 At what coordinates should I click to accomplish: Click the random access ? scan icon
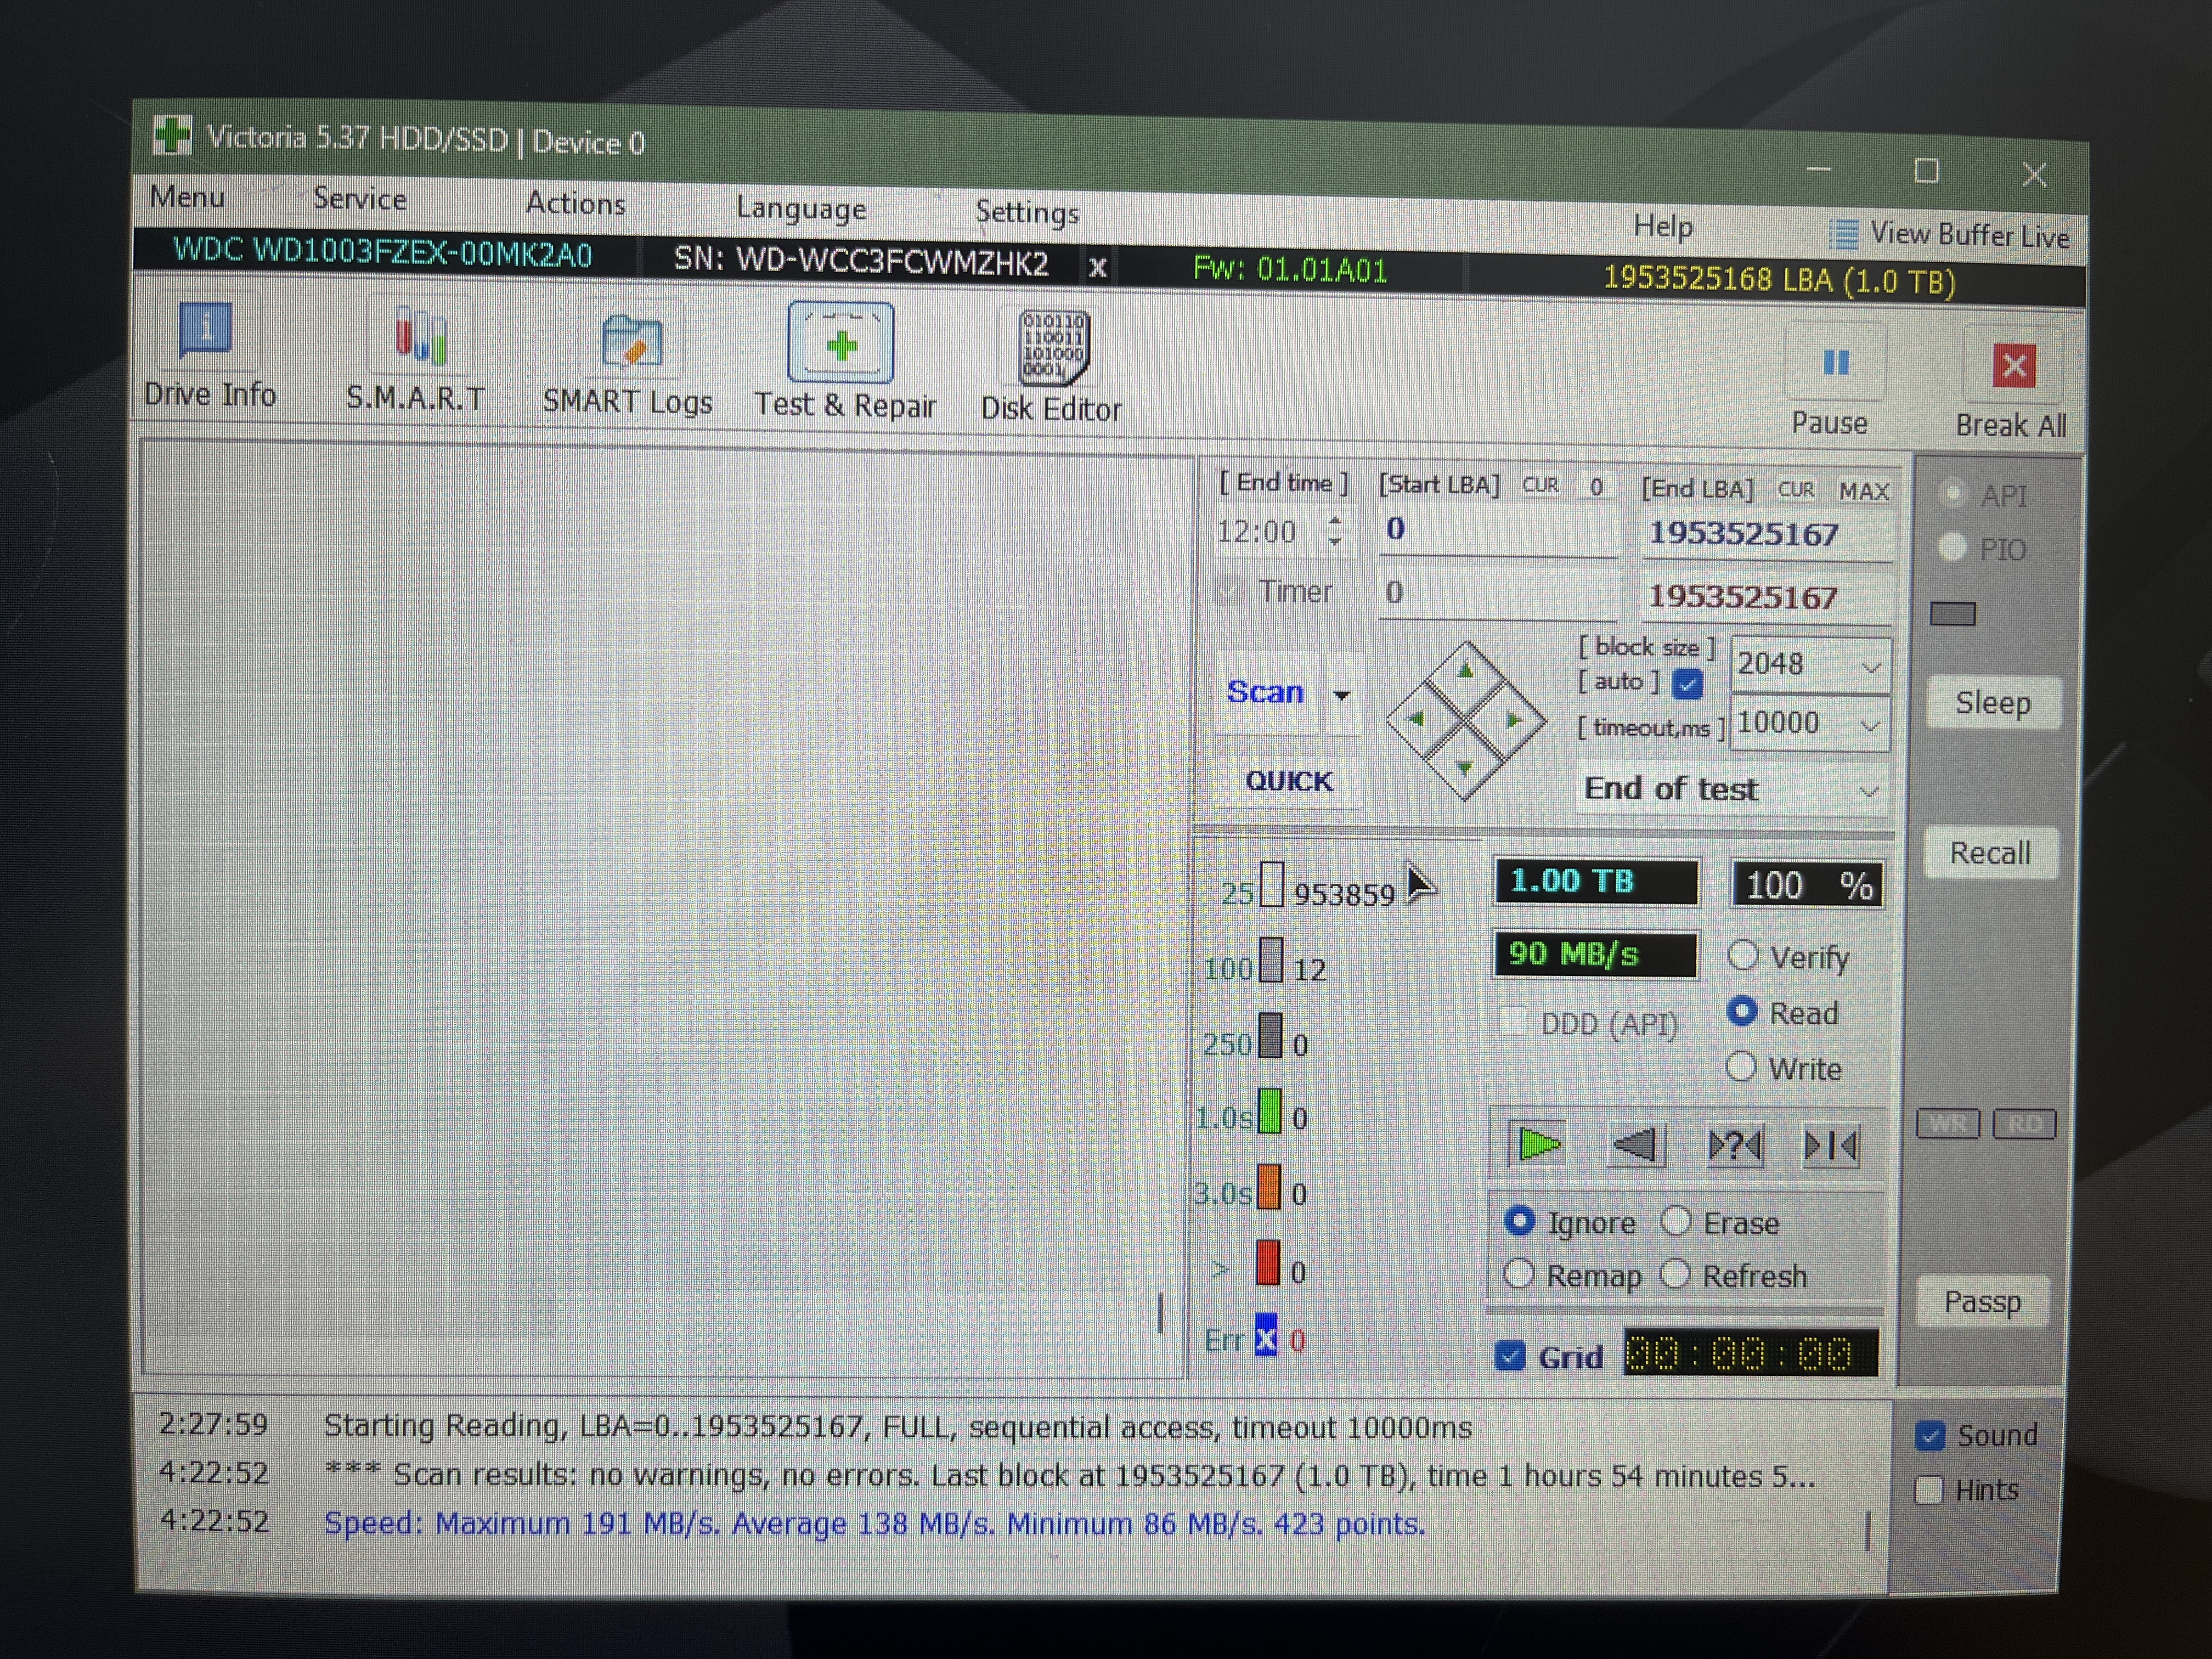pyautogui.click(x=1735, y=1145)
